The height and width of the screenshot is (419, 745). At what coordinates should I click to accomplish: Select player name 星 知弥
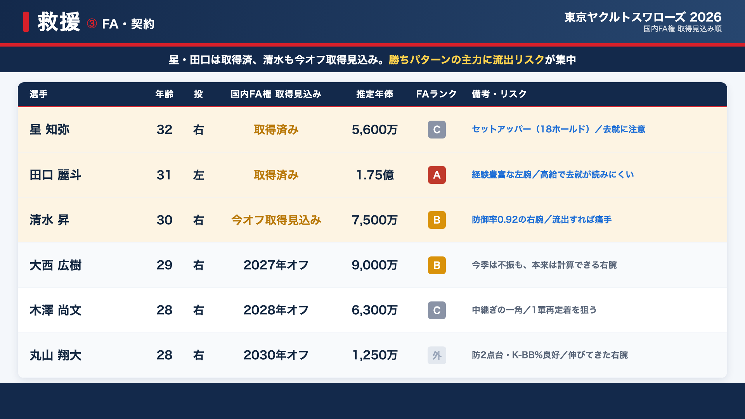point(50,130)
